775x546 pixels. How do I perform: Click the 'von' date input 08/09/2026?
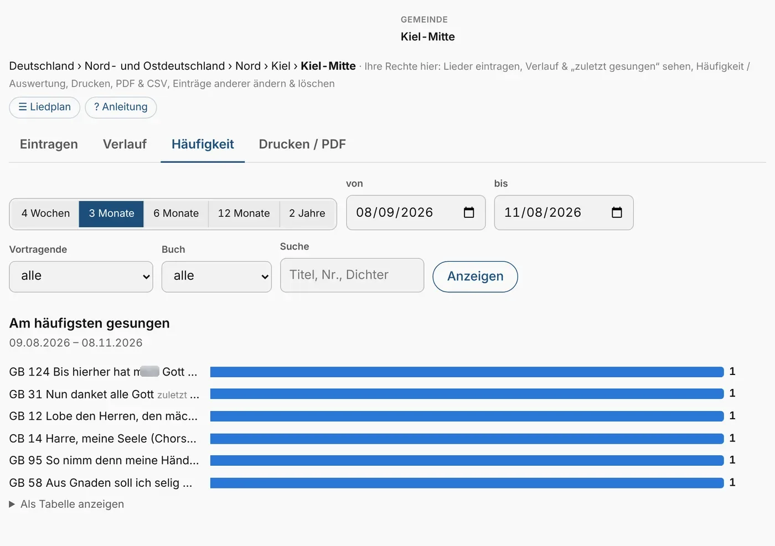[416, 212]
